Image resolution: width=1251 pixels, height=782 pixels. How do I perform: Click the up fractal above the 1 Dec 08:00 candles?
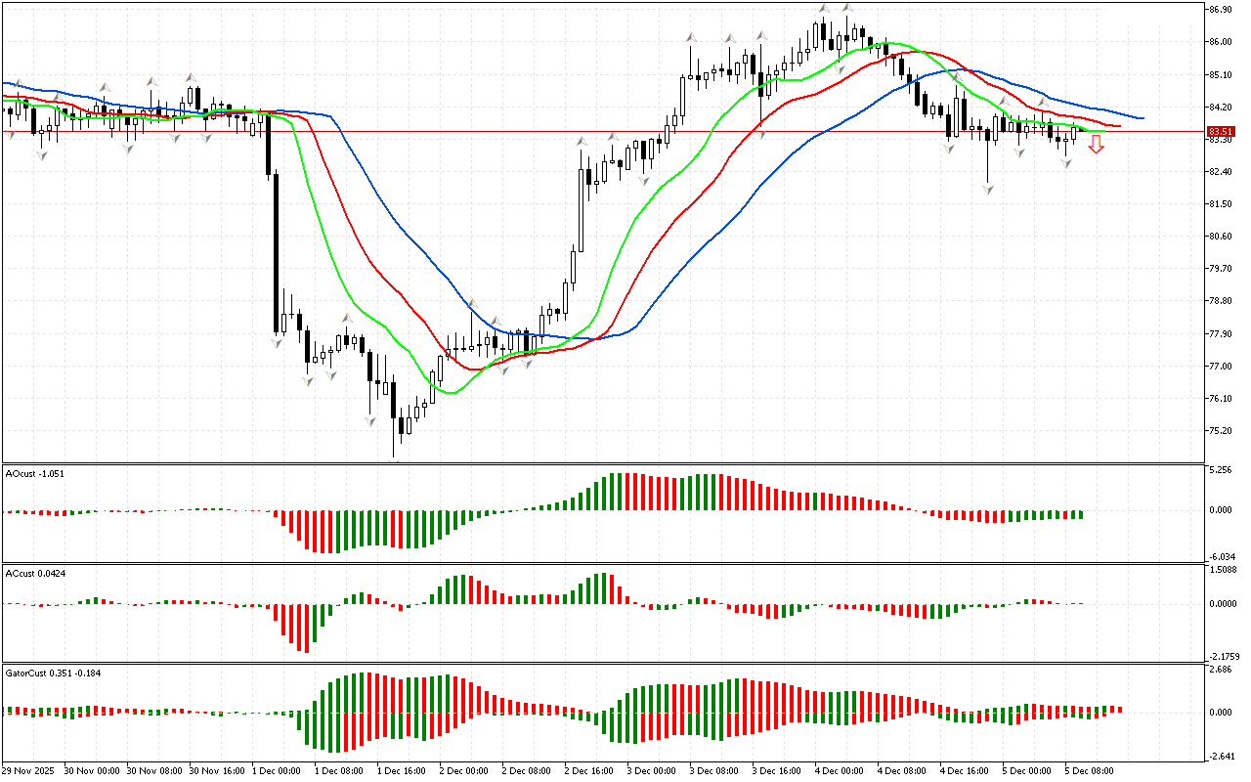click(346, 318)
